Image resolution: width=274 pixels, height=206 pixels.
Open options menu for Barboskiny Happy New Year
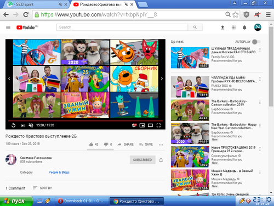260,126
